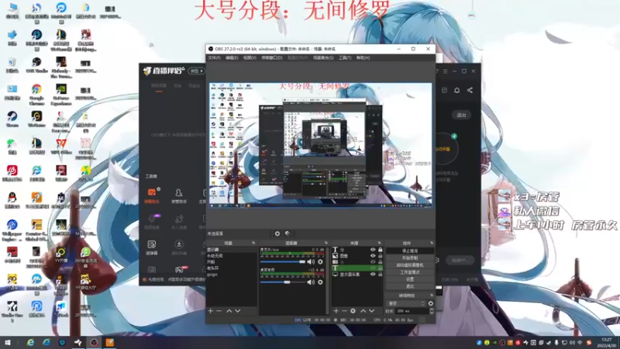This screenshot has width=620, height=349.
Task: Remove the selected source with the minus icon
Action: point(344,311)
